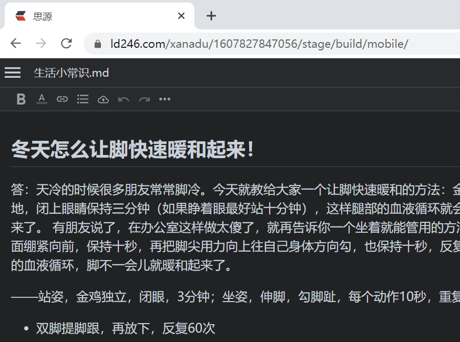460x342 pixels.
Task: Toggle bold formatting with the B icon
Action: [x=21, y=99]
